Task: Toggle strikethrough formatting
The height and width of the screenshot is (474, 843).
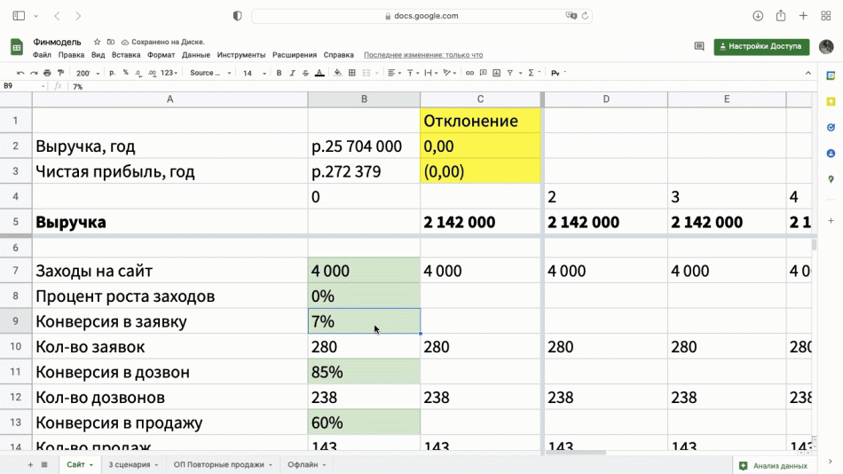Action: pos(305,73)
